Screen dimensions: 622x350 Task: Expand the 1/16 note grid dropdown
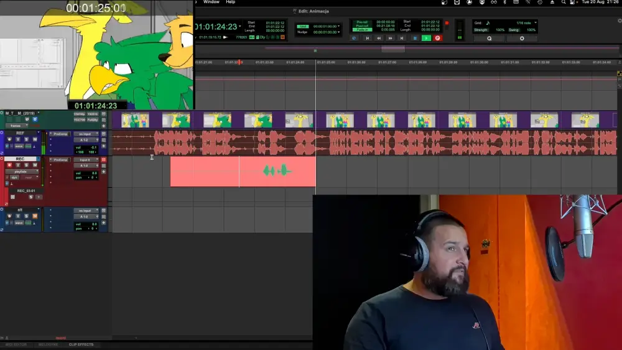(x=534, y=23)
